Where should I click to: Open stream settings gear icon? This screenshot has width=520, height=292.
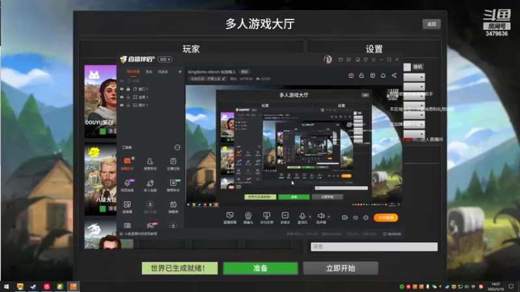pos(366,217)
